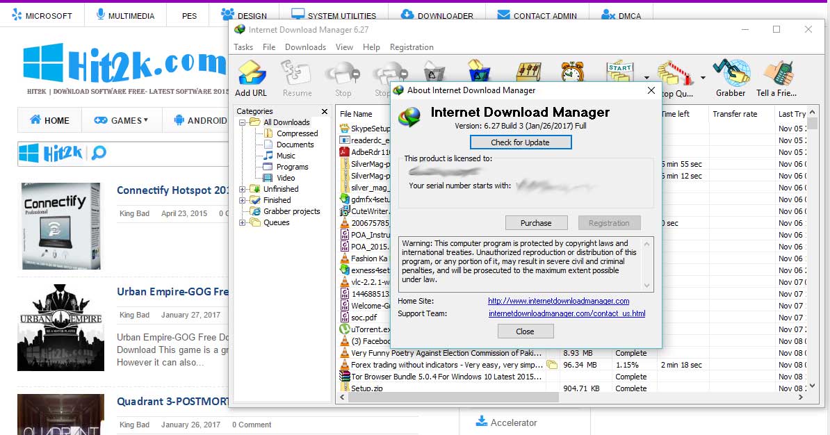Click the HOME button on website
Screen dimensions: 830x435
click(x=50, y=121)
